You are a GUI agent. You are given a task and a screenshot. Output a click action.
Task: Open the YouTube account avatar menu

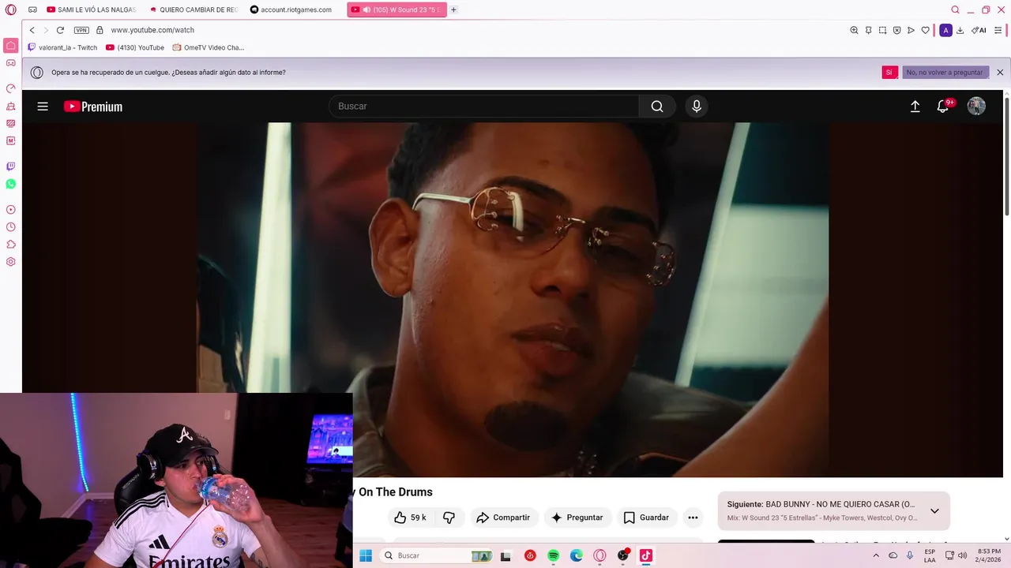976,106
